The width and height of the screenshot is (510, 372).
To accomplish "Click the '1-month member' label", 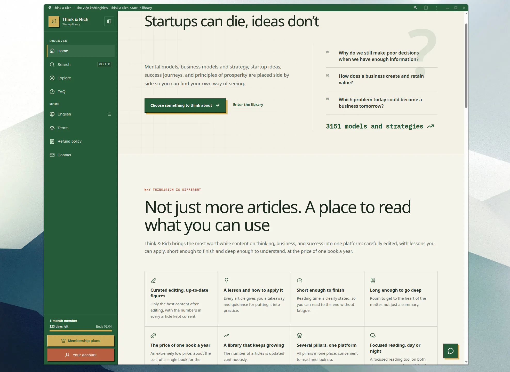I will [63, 321].
